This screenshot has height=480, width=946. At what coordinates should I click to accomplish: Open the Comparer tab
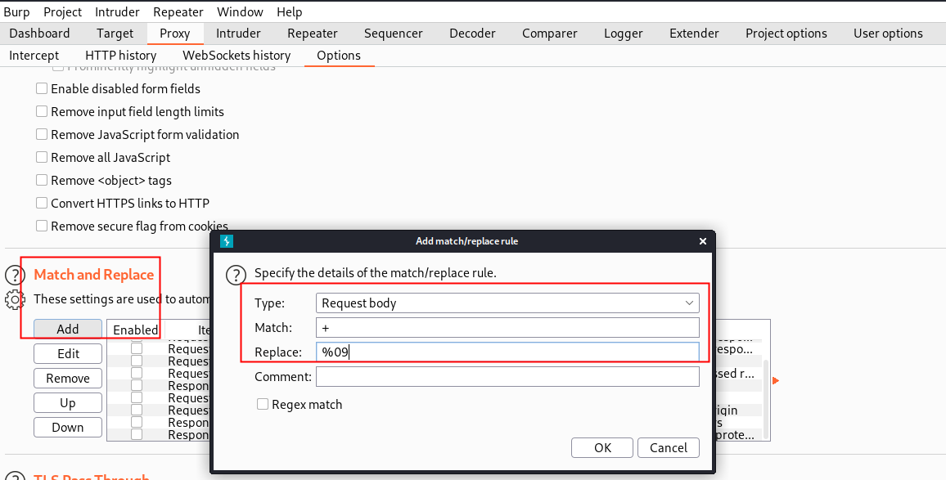click(x=550, y=34)
